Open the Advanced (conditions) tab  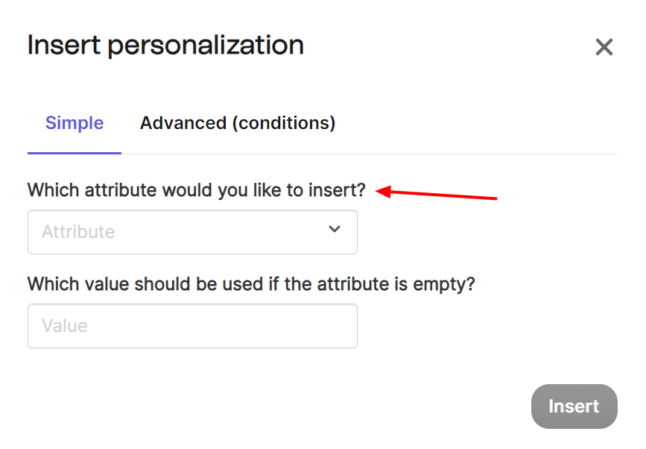(238, 123)
